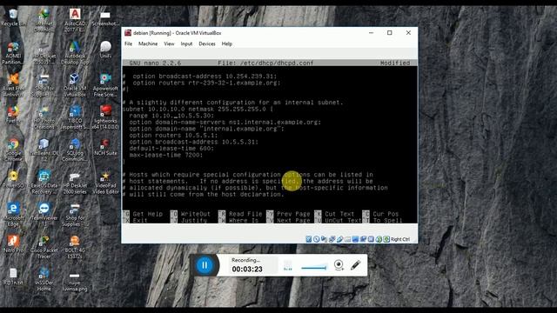Image resolution: width=557 pixels, height=313 pixels.
Task: Click the 'subnet 10.10.10.0 netmask' line
Action: point(198,109)
